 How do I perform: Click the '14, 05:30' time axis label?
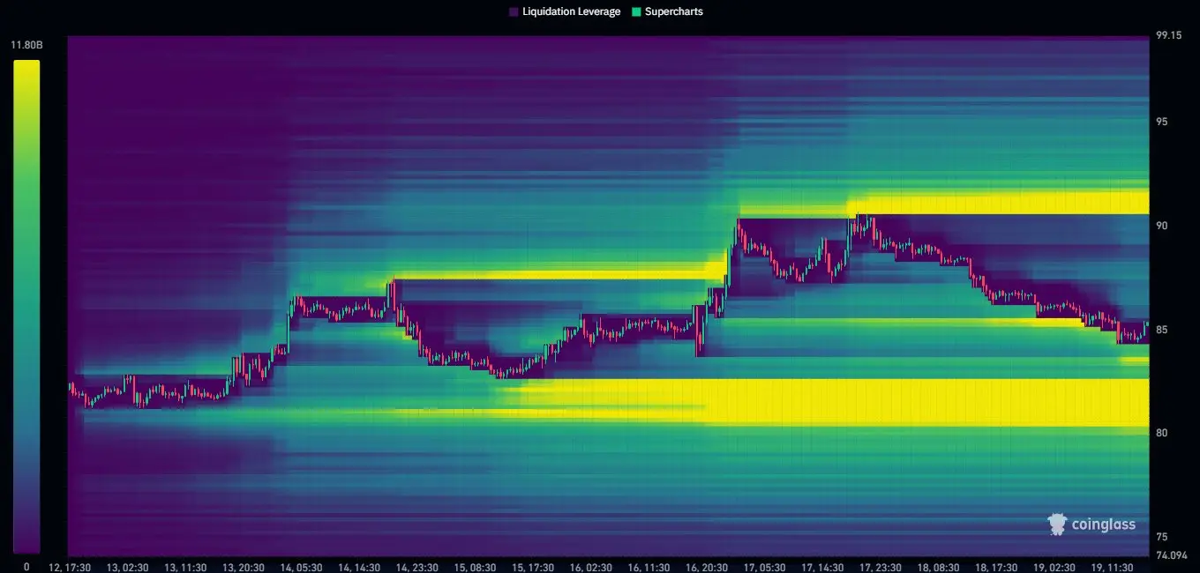point(301,567)
